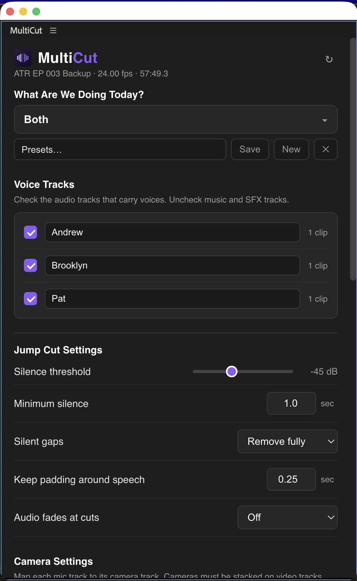The image size is (357, 581).
Task: Edit the Andrew track name field
Action: (x=172, y=232)
